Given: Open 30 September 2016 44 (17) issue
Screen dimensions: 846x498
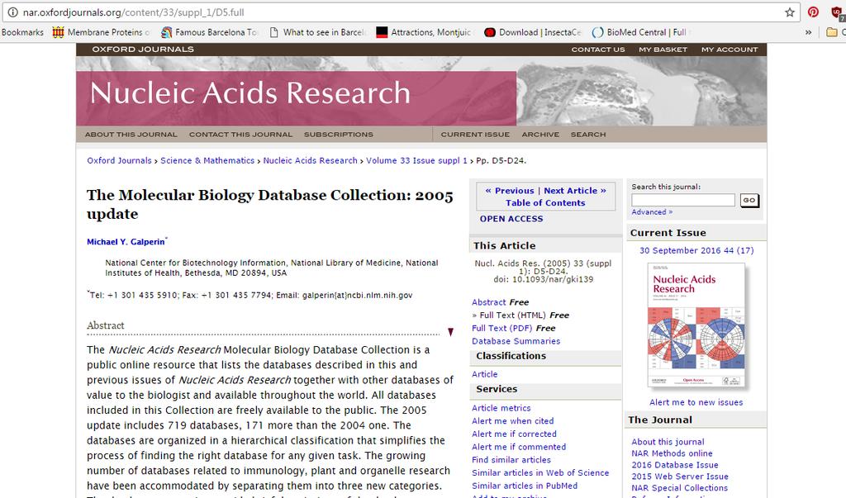Looking at the screenshot, I should (696, 250).
